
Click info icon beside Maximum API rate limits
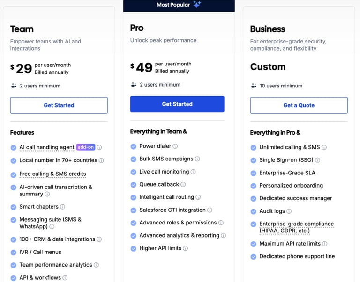click(325, 244)
